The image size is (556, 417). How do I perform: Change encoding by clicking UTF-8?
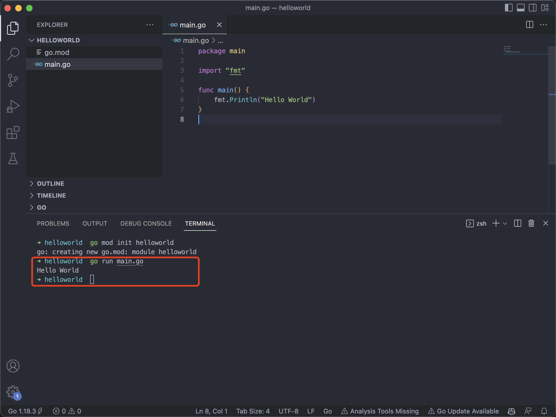pyautogui.click(x=288, y=411)
